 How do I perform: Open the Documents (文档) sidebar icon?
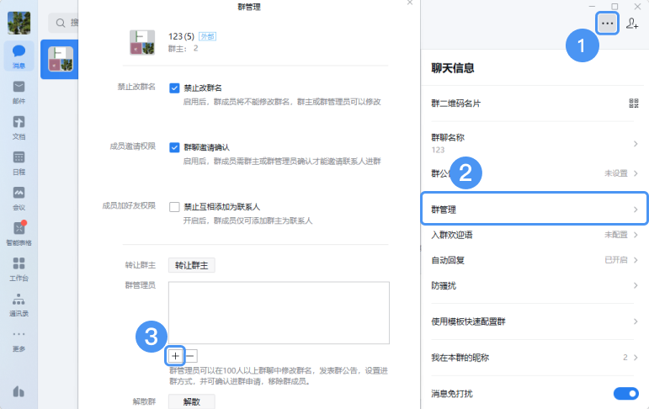pos(19,127)
